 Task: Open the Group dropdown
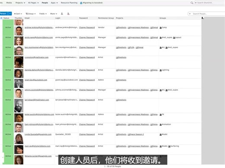pos(31,14)
